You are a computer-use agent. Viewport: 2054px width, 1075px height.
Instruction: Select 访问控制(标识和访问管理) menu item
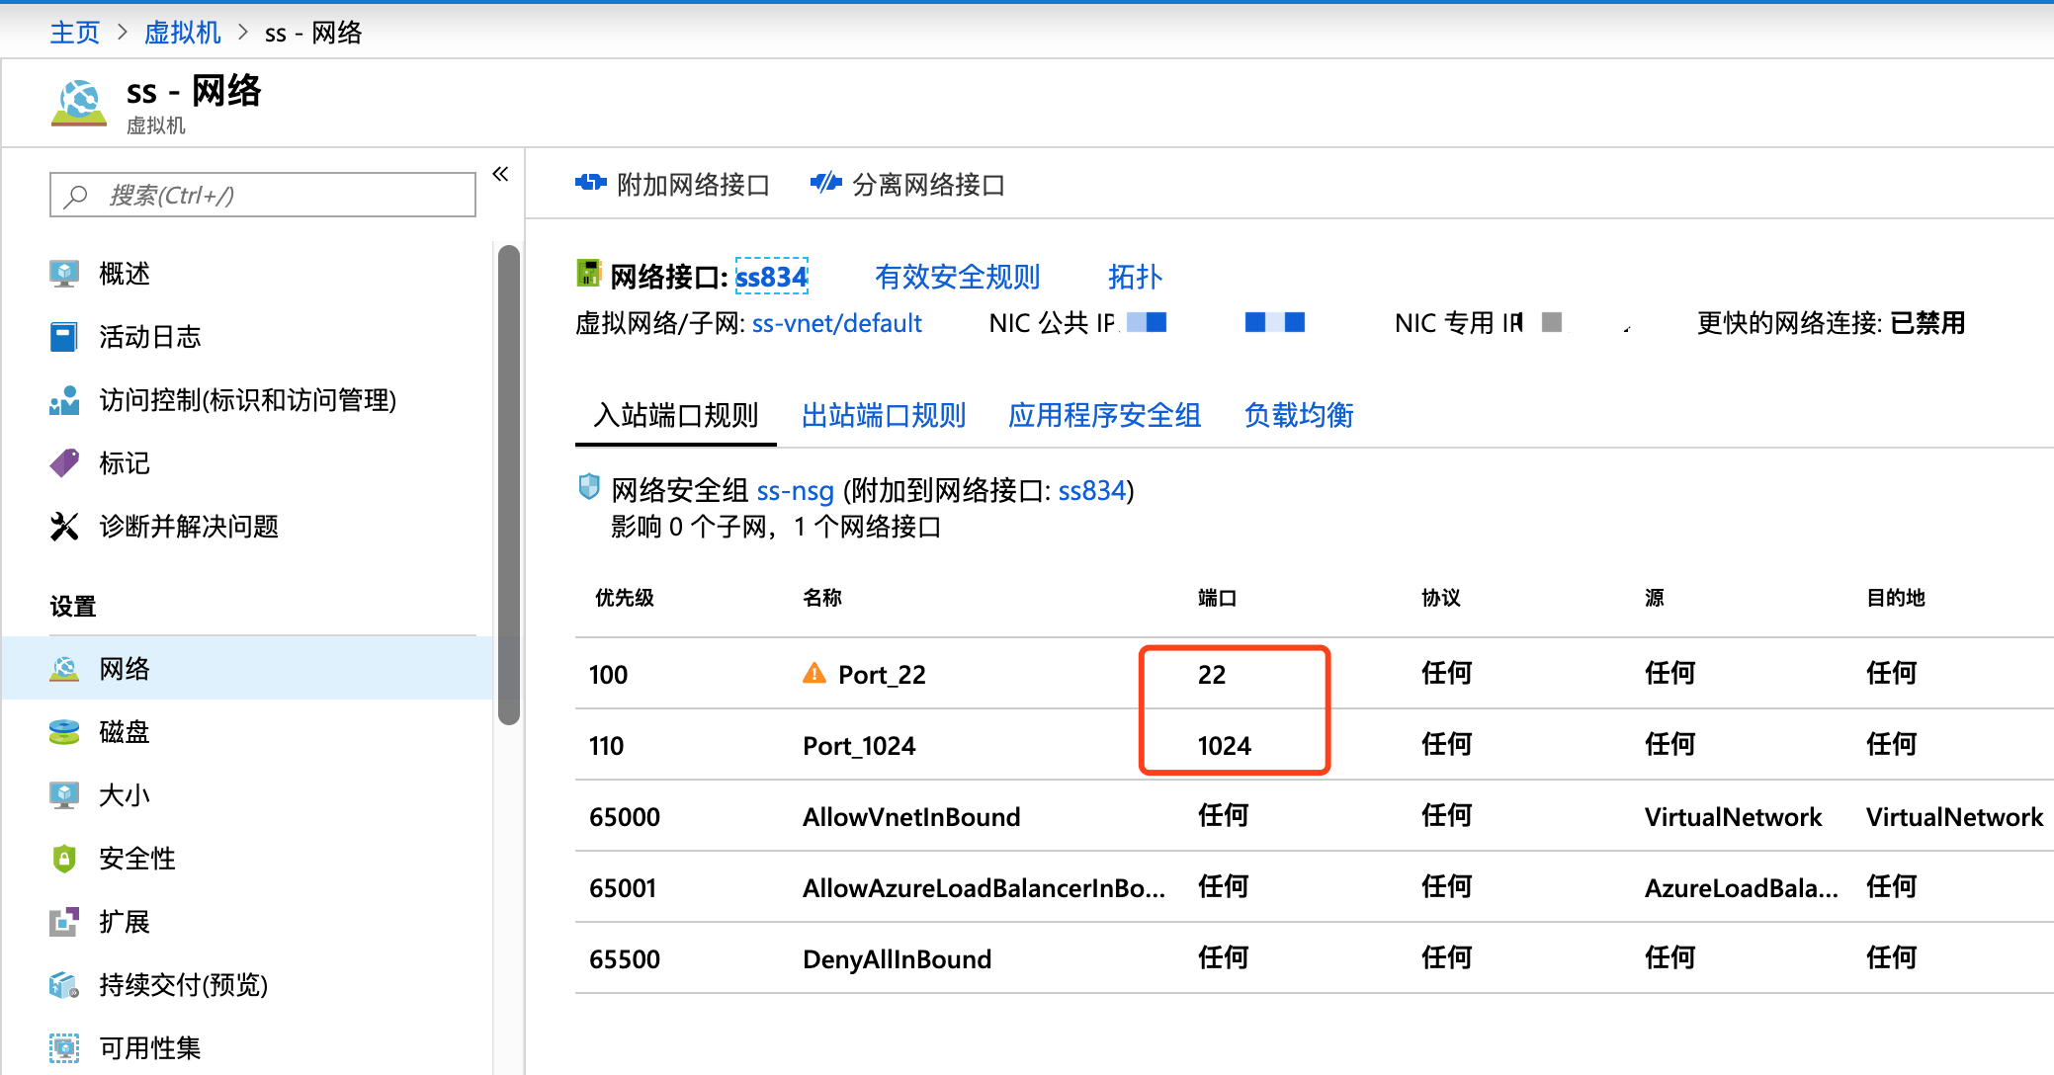coord(247,399)
